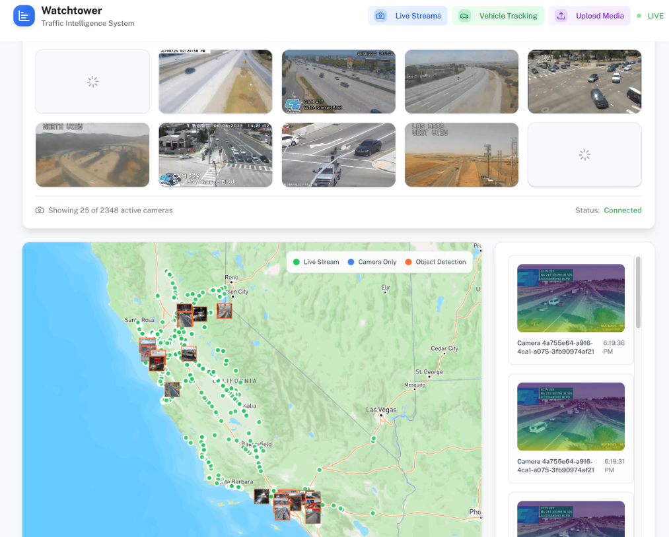Click the camera ID text at 6:19:31 PM
The height and width of the screenshot is (537, 669).
[555, 465]
